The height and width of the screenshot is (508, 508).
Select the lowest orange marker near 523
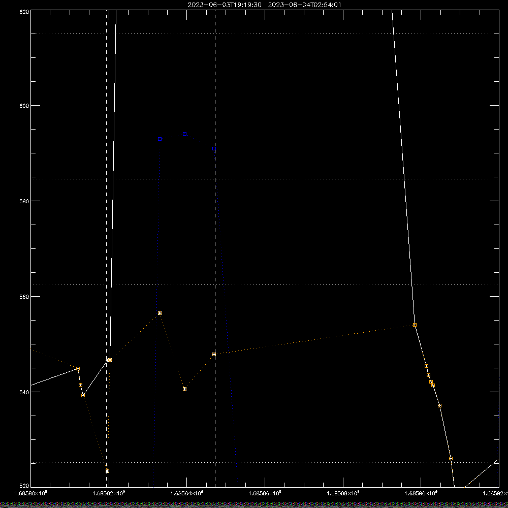coord(108,471)
